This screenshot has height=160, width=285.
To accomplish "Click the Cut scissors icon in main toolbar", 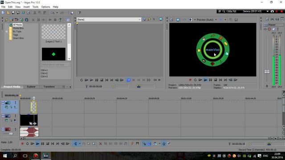I will (x=35, y=13).
